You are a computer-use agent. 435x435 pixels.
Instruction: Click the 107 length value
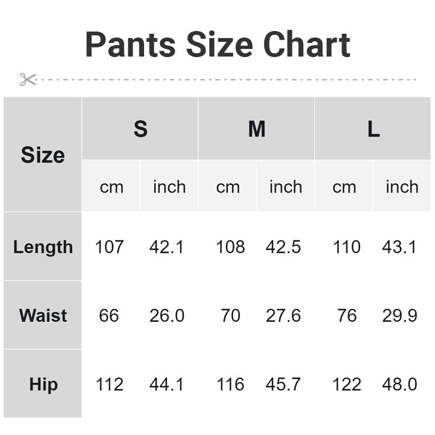click(109, 247)
